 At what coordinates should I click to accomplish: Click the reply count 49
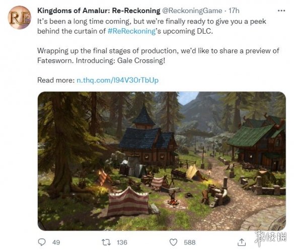[56, 242]
